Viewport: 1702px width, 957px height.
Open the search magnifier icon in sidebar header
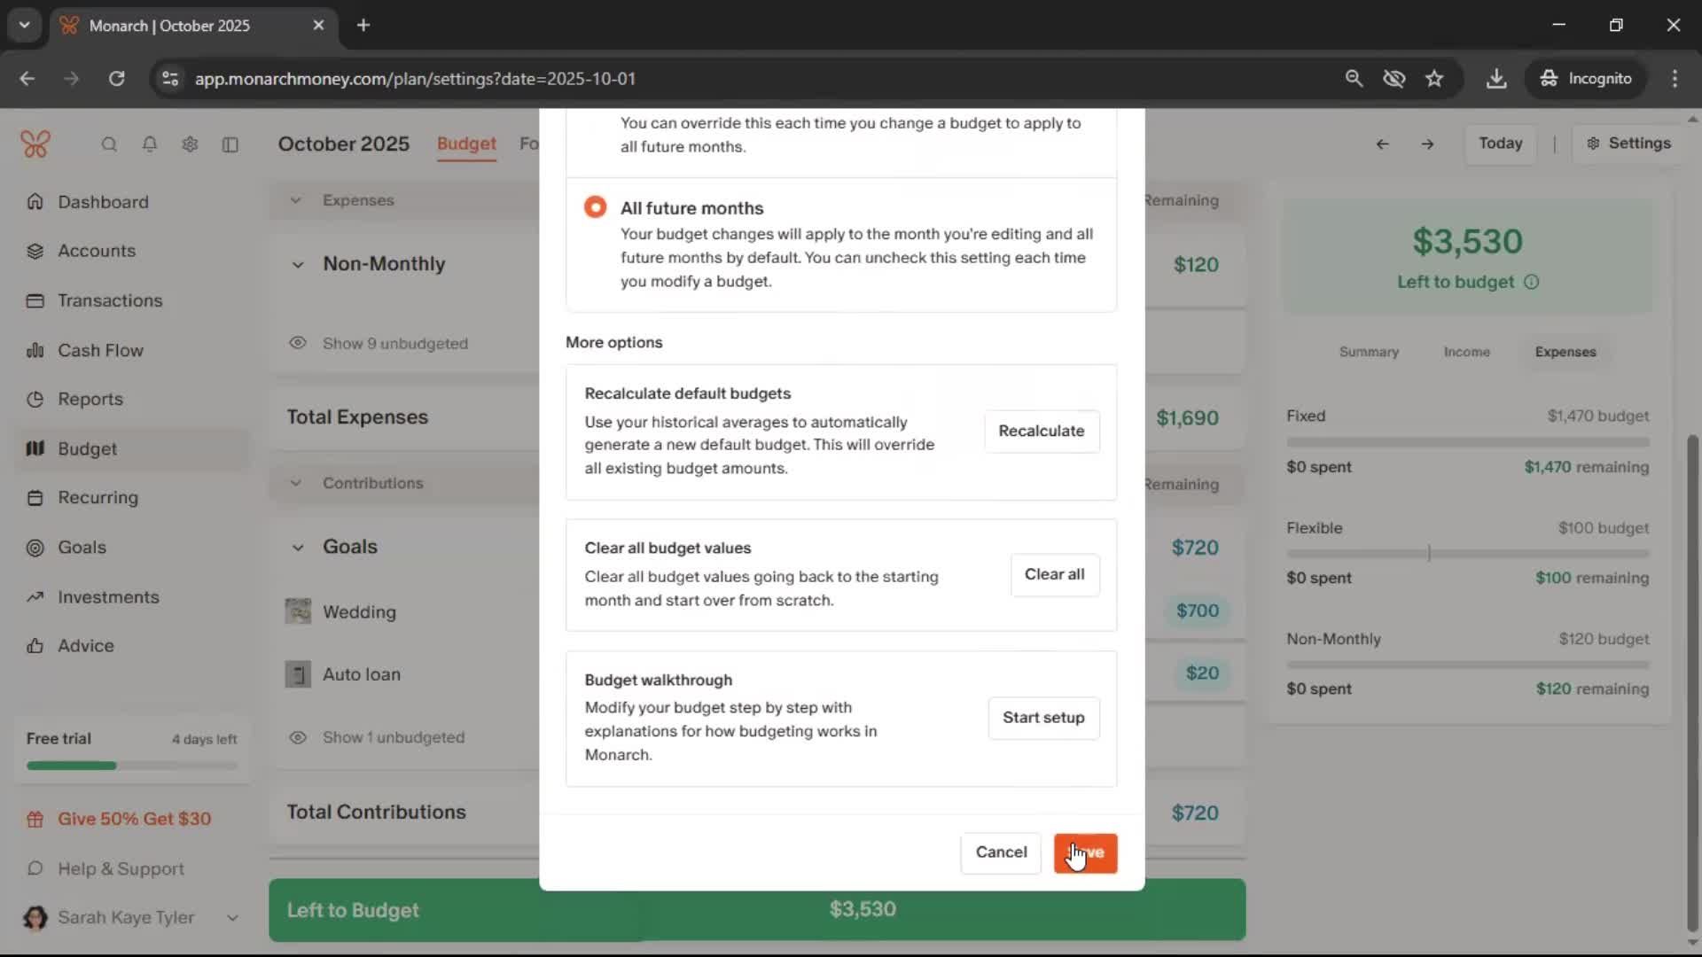click(x=109, y=144)
